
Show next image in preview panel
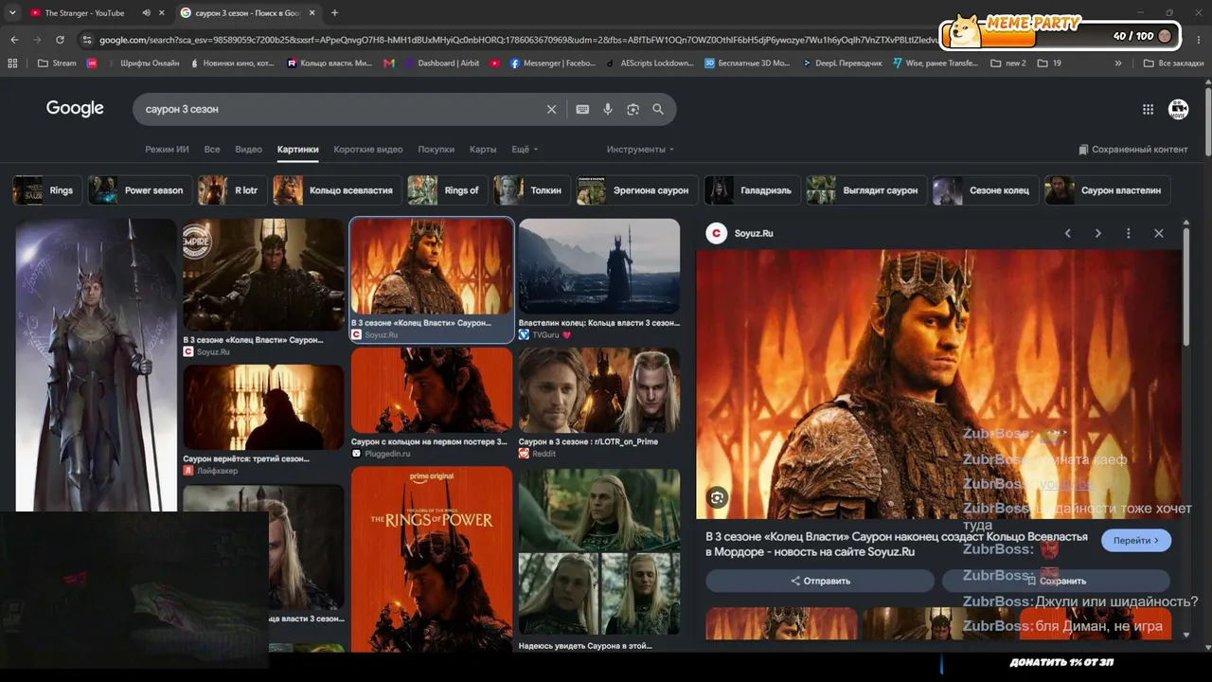tap(1097, 233)
